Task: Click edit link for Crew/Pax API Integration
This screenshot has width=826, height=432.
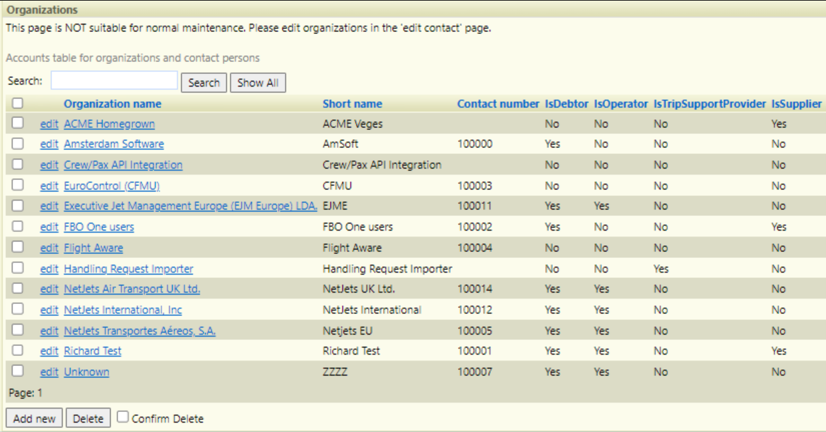Action: coord(49,165)
